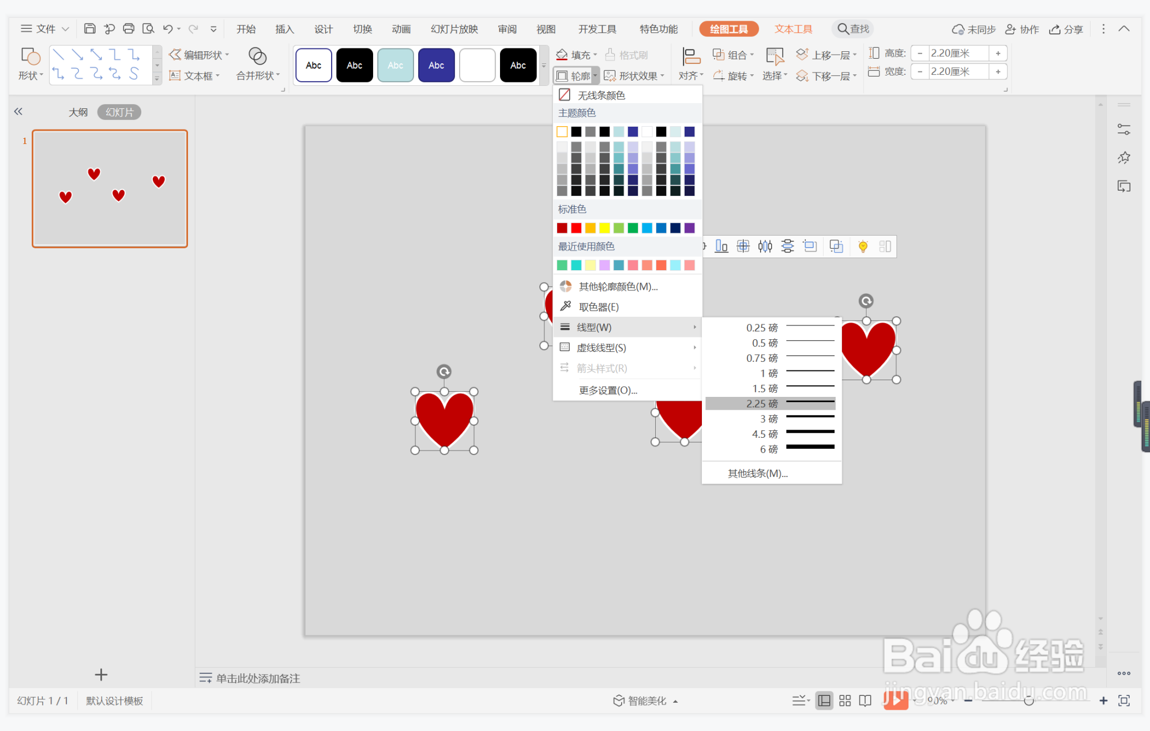Click the star icon in right sidebar
The image size is (1150, 731).
pyautogui.click(x=1123, y=157)
